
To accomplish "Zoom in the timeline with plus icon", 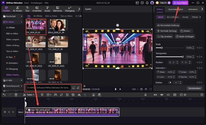I will (x=202, y=95).
